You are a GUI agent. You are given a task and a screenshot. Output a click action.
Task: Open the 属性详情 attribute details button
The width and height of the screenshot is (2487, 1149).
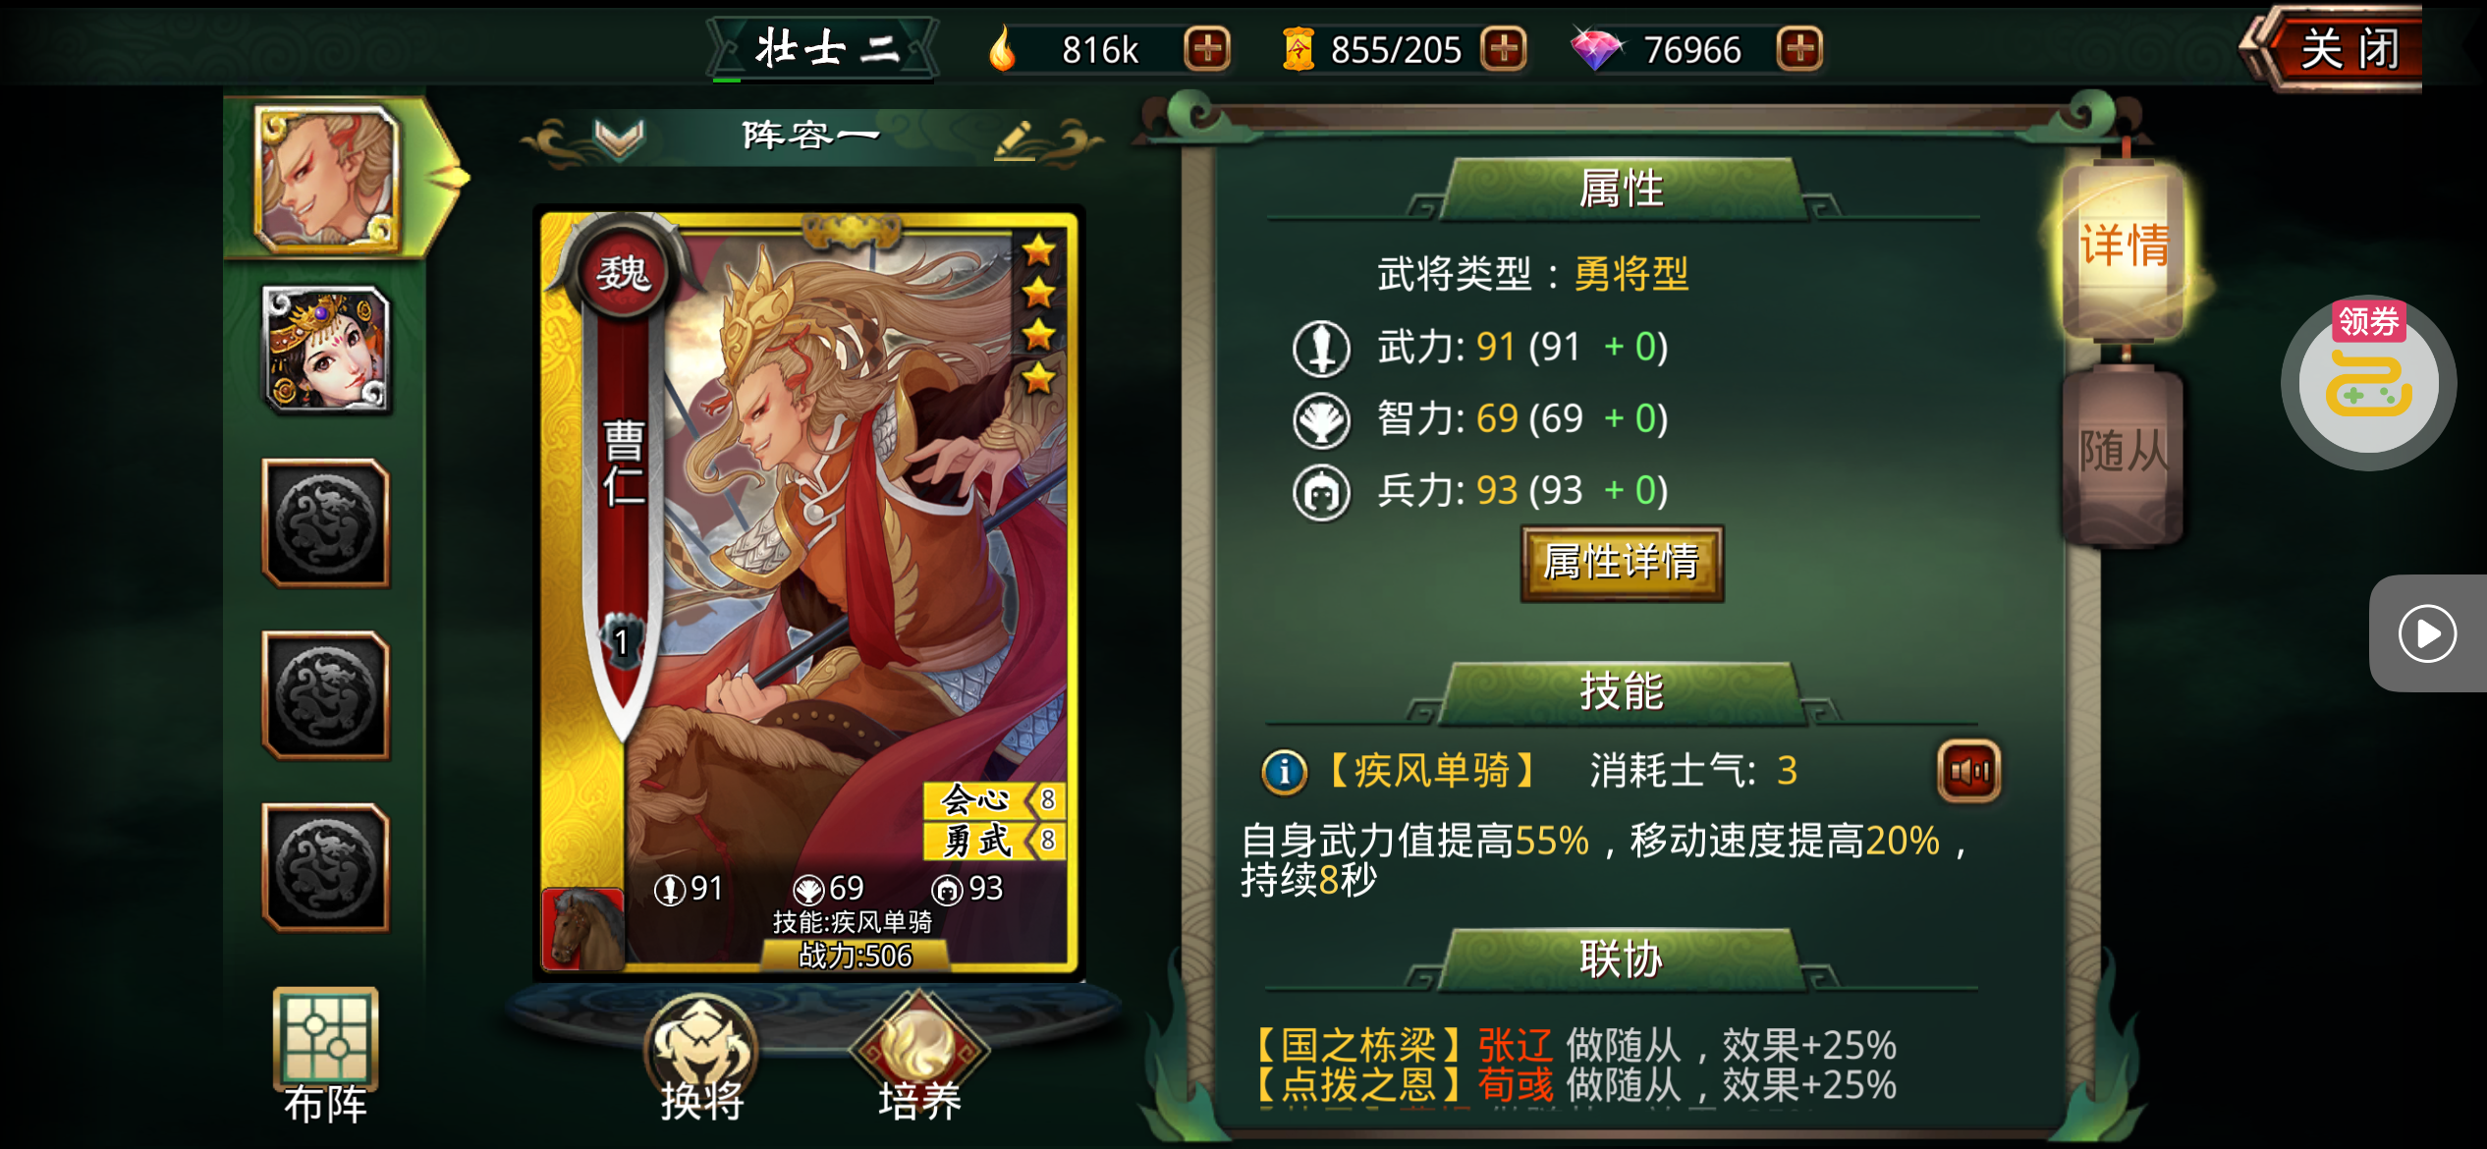[1622, 563]
